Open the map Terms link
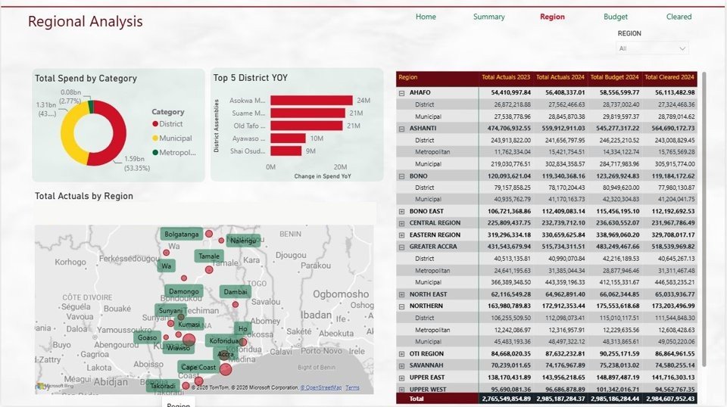The width and height of the screenshot is (727, 407). pyautogui.click(x=352, y=387)
